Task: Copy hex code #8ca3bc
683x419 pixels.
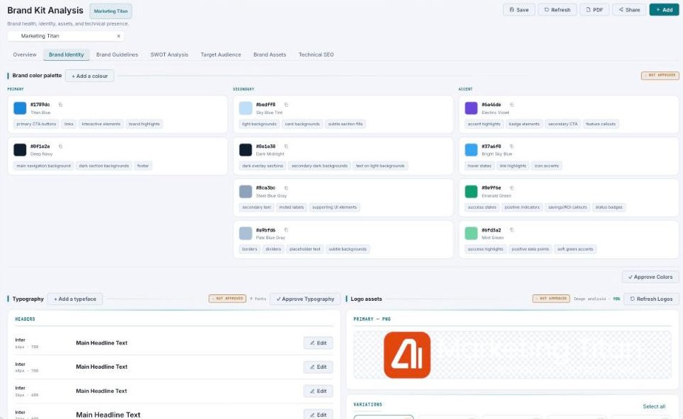Action: click(286, 188)
